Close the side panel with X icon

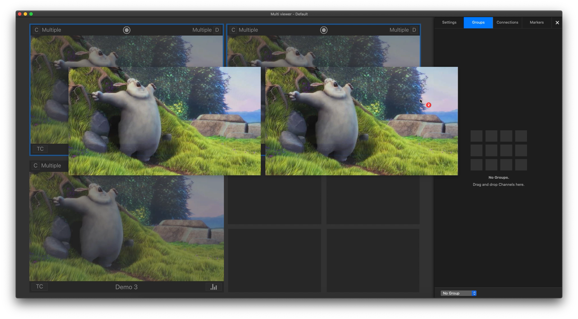(x=557, y=22)
